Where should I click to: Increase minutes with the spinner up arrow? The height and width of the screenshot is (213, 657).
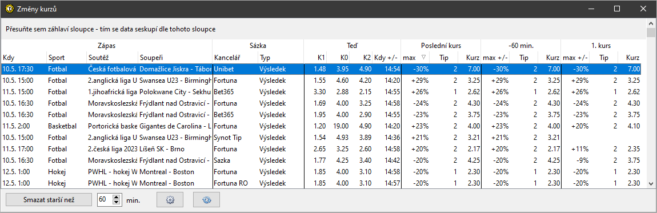pyautogui.click(x=117, y=197)
